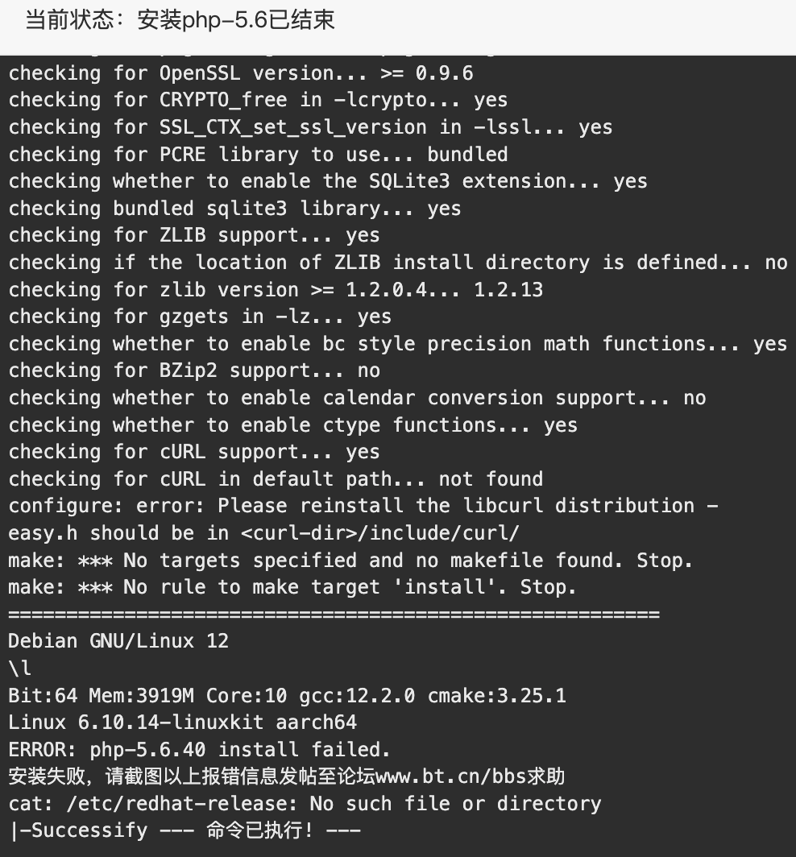This screenshot has width=796, height=857.
Task: Click the SQLite3 extension check line
Action: click(328, 181)
